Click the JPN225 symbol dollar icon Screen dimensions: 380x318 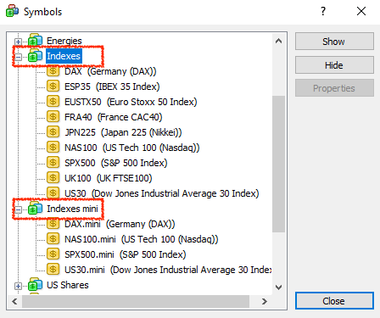[53, 132]
